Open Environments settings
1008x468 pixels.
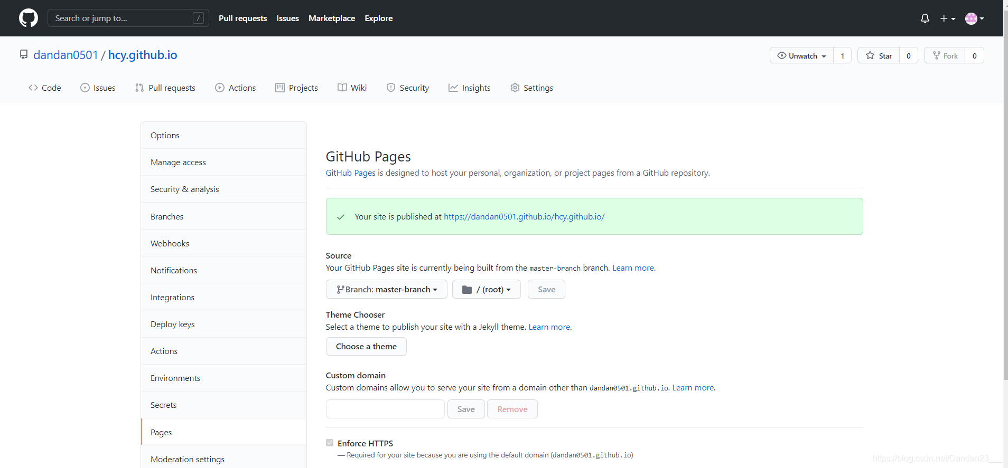click(223, 378)
